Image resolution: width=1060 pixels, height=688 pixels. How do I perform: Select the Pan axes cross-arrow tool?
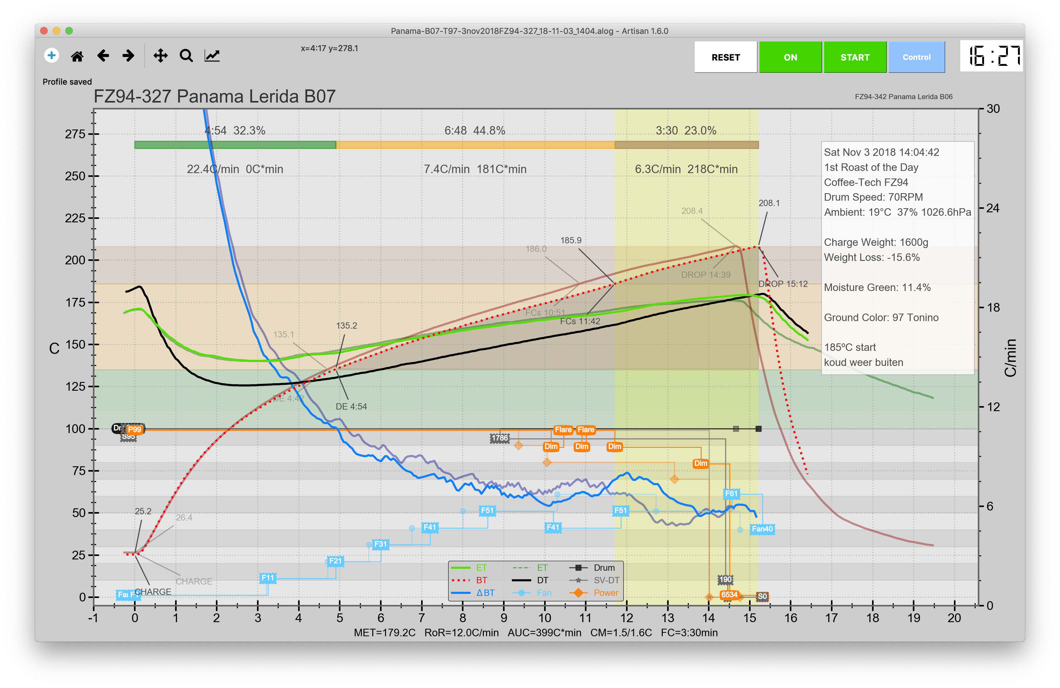point(160,56)
